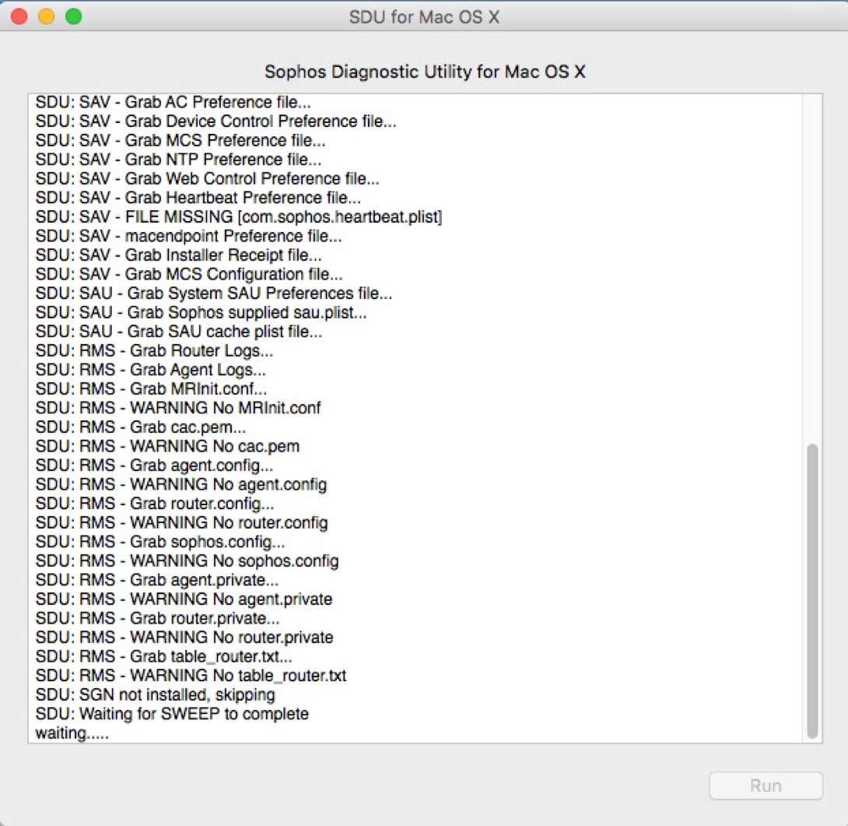
Task: Select 'WARNING No table_router.txt' line
Action: pyautogui.click(x=191, y=676)
